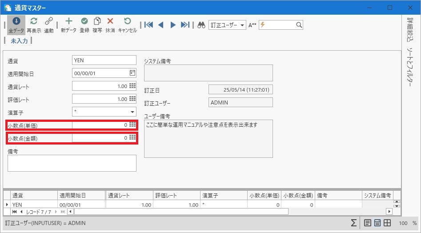The image size is (421, 233).
Task: Jump to last record in toolbar
Action: (x=185, y=25)
